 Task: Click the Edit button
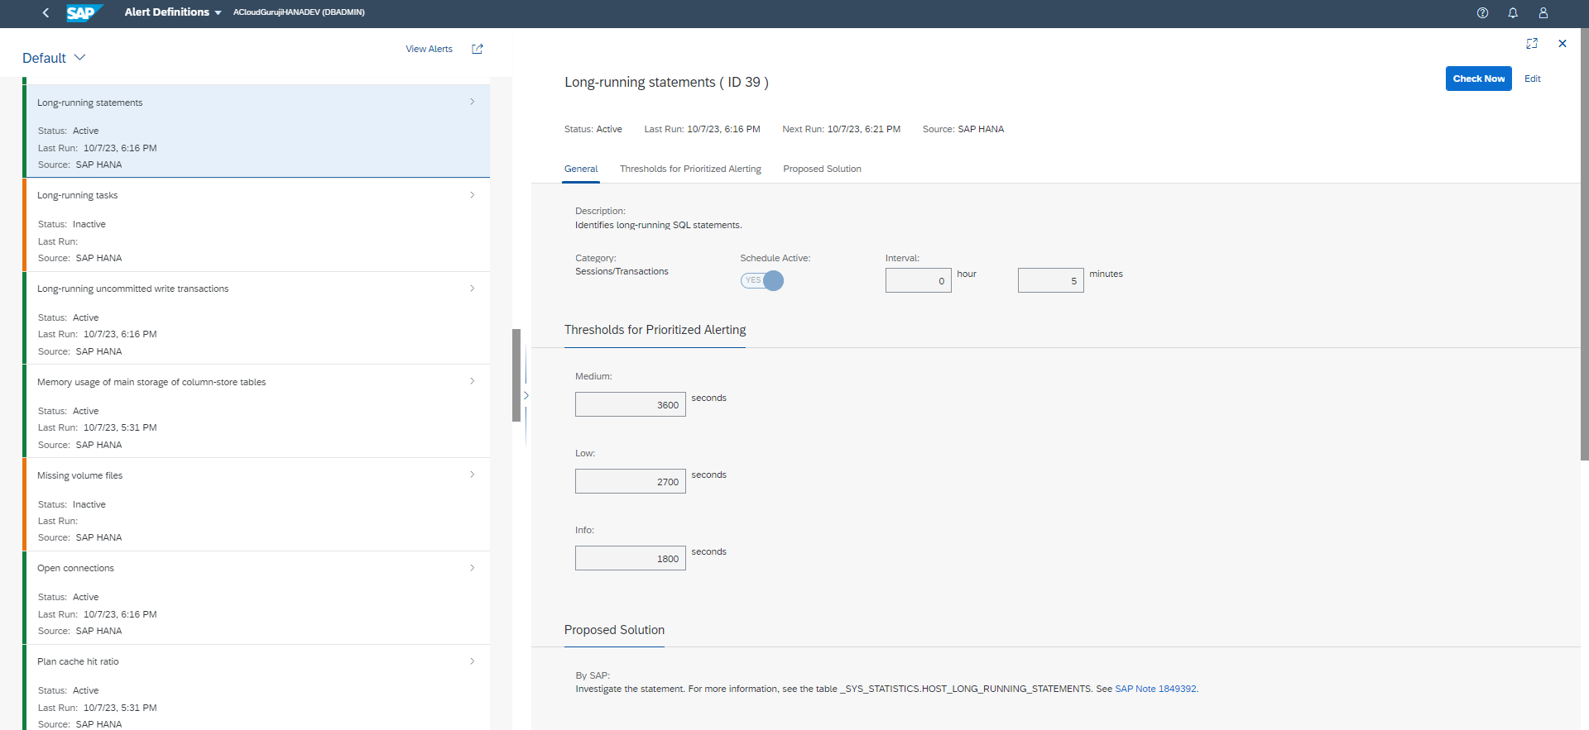click(1533, 79)
